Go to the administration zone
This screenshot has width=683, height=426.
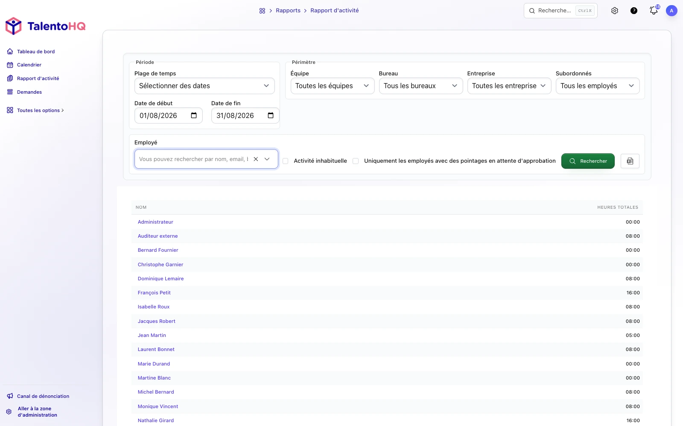click(x=32, y=412)
